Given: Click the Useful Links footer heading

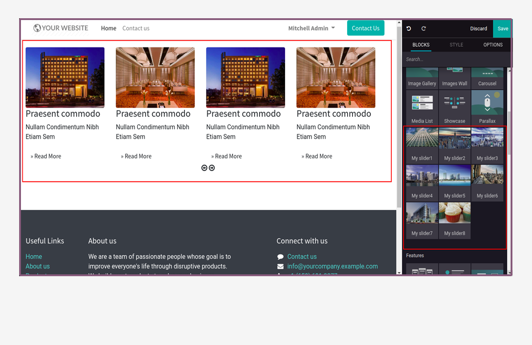Looking at the screenshot, I should point(45,241).
